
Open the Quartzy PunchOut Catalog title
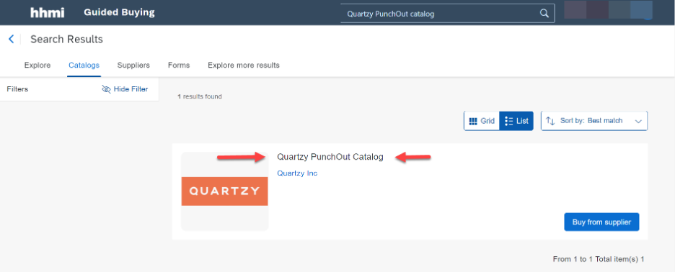point(330,158)
